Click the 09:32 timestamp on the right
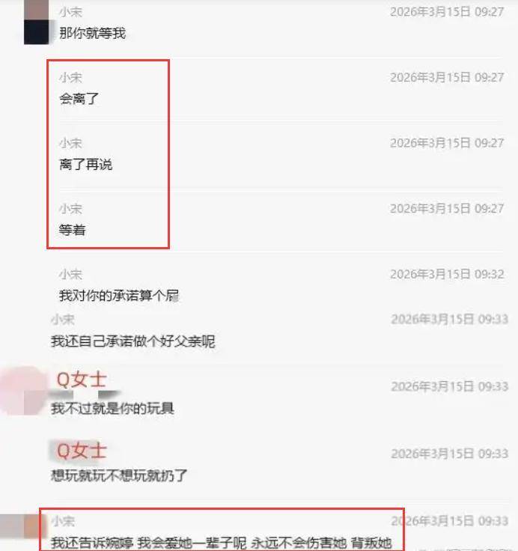 click(x=448, y=274)
